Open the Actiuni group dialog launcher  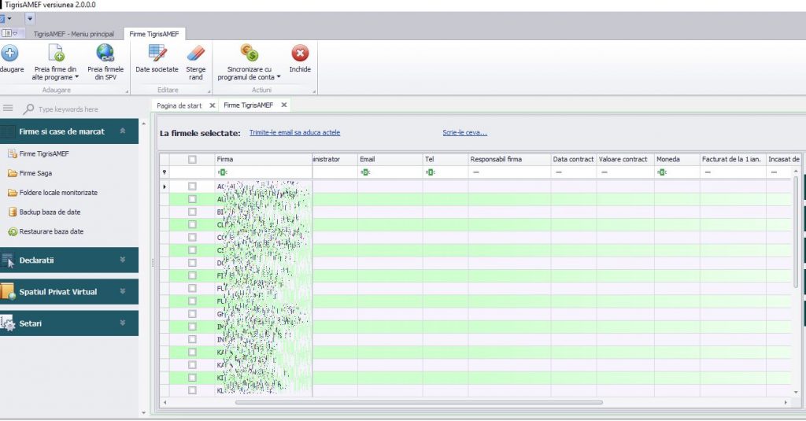click(314, 91)
